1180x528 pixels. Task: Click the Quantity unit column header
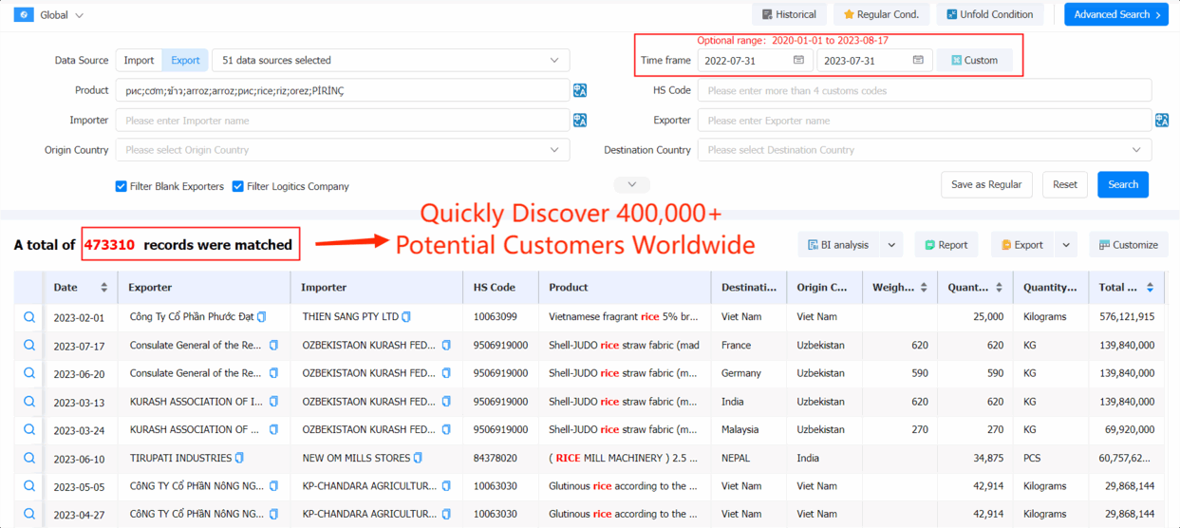pyautogui.click(x=1050, y=287)
